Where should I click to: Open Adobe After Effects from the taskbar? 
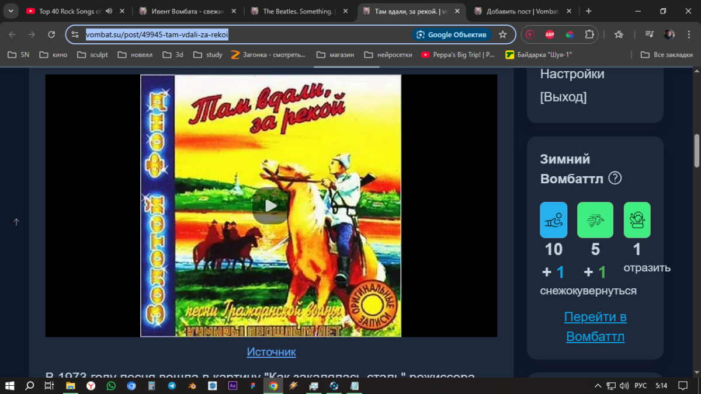point(232,386)
